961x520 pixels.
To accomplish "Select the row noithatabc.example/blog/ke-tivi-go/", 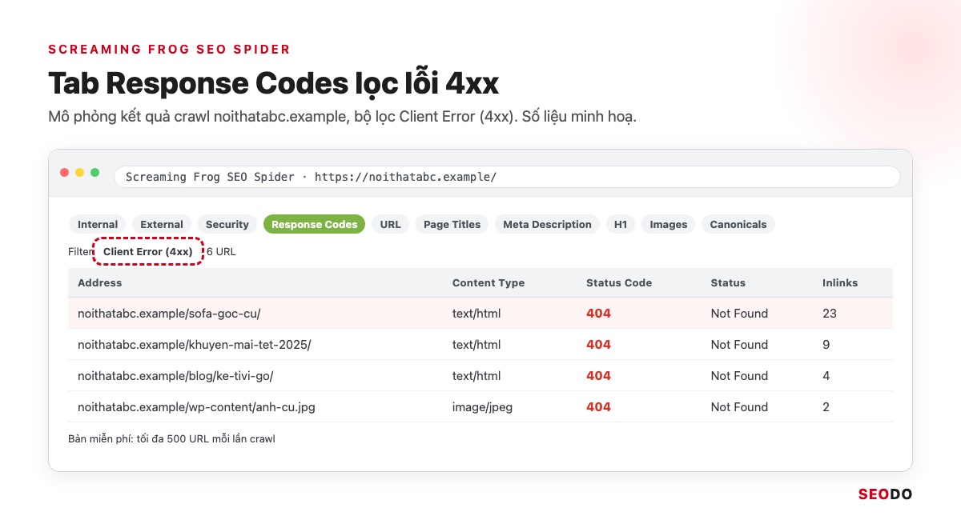I will click(480, 376).
